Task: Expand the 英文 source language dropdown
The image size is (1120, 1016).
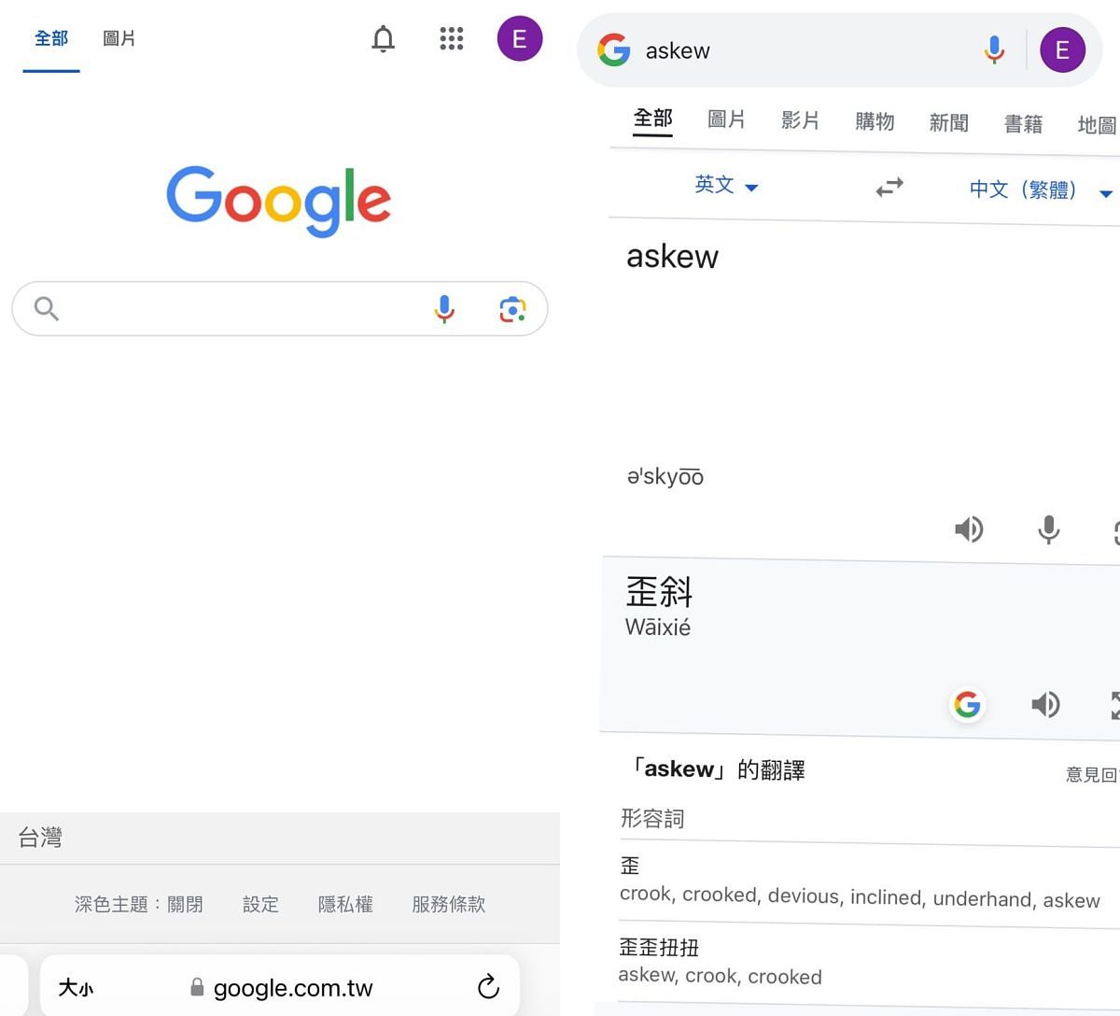Action: coord(725,186)
